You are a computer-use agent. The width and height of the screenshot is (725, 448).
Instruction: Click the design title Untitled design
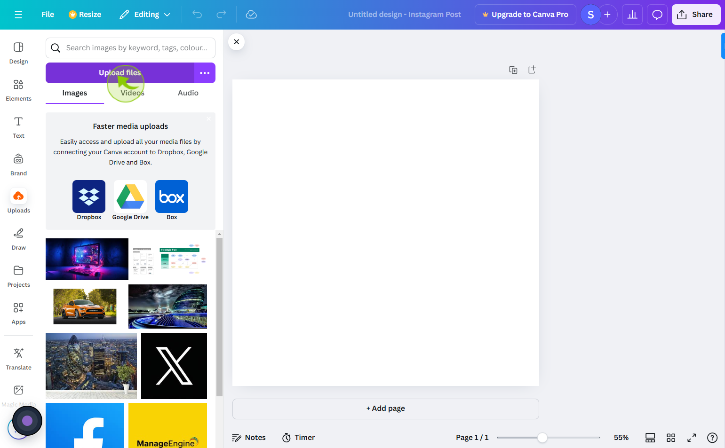coord(404,15)
